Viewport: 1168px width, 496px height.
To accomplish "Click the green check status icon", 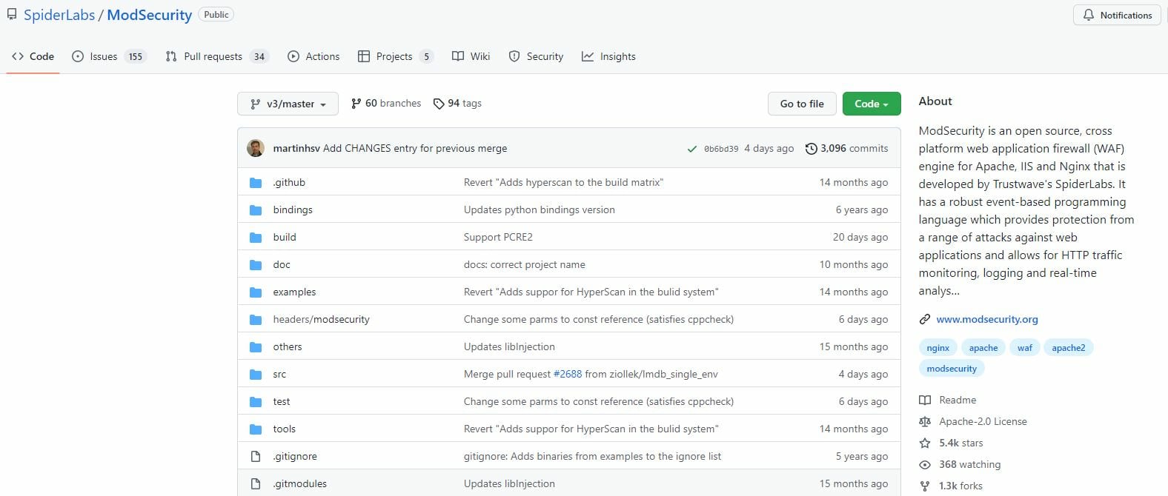I will click(691, 149).
